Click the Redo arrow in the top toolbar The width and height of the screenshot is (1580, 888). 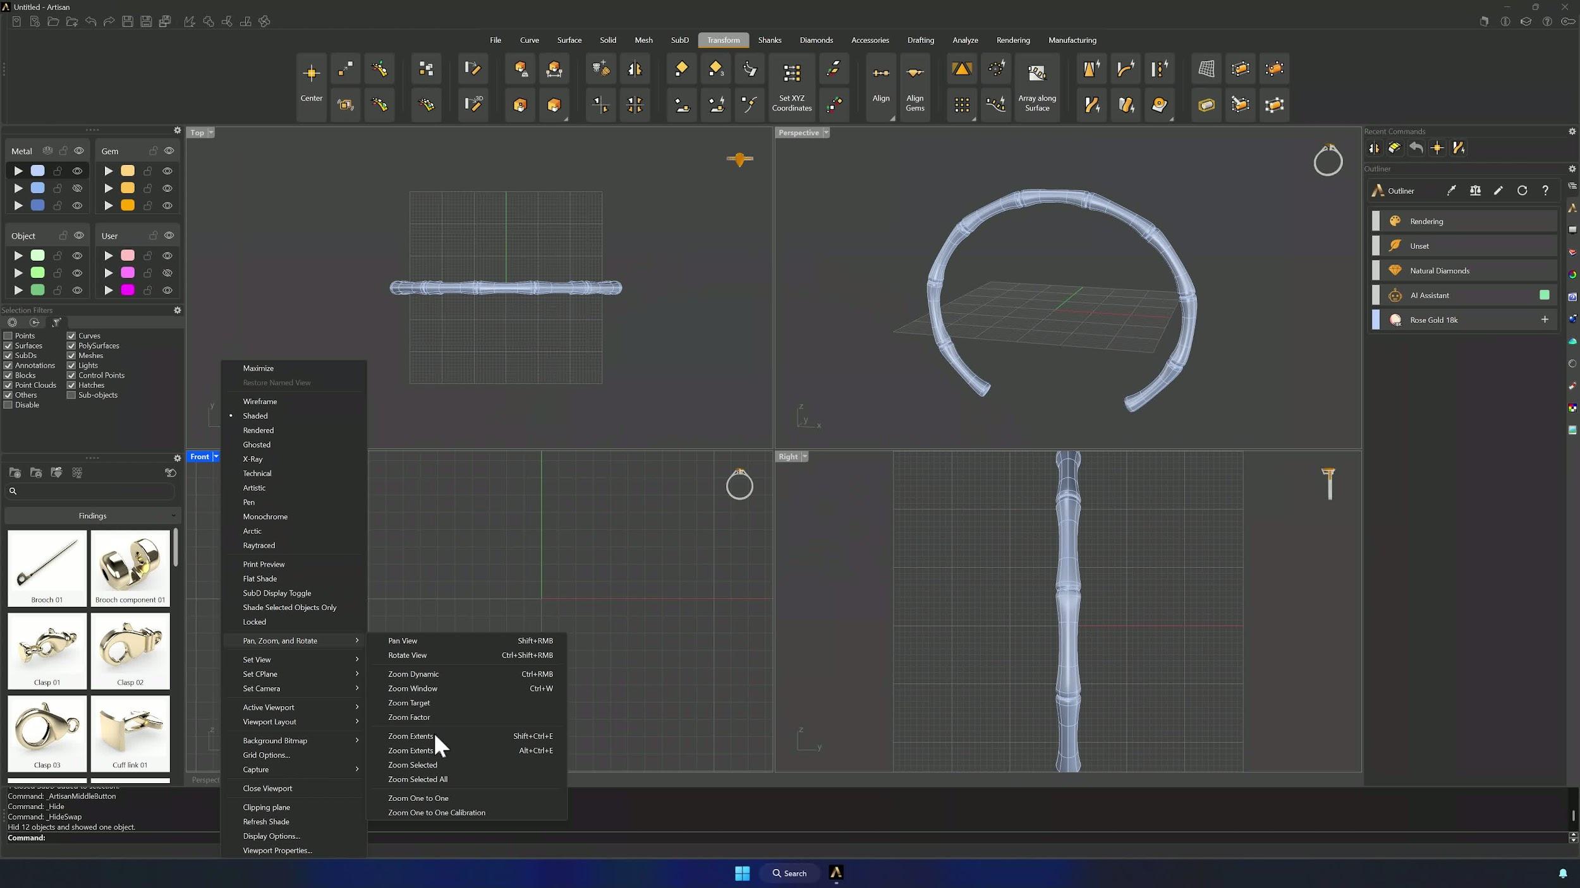click(x=109, y=21)
